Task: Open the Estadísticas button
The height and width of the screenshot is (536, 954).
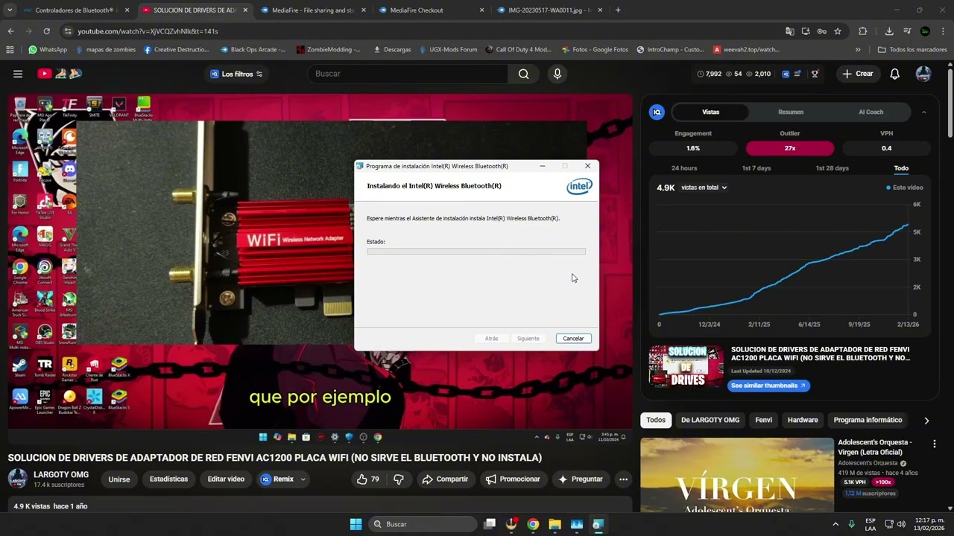Action: point(168,479)
